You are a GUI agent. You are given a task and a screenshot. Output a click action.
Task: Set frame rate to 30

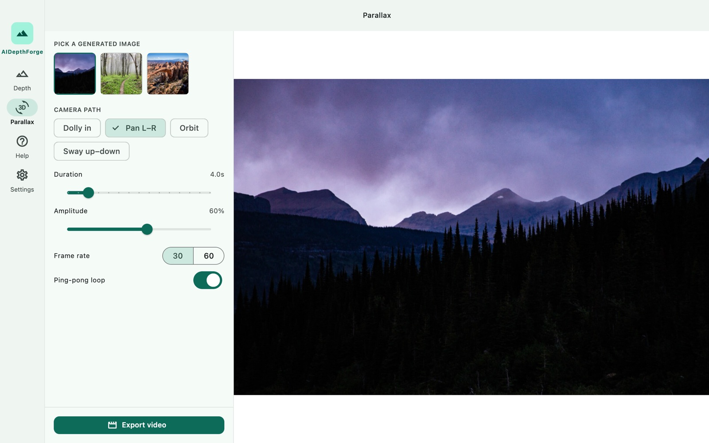178,256
